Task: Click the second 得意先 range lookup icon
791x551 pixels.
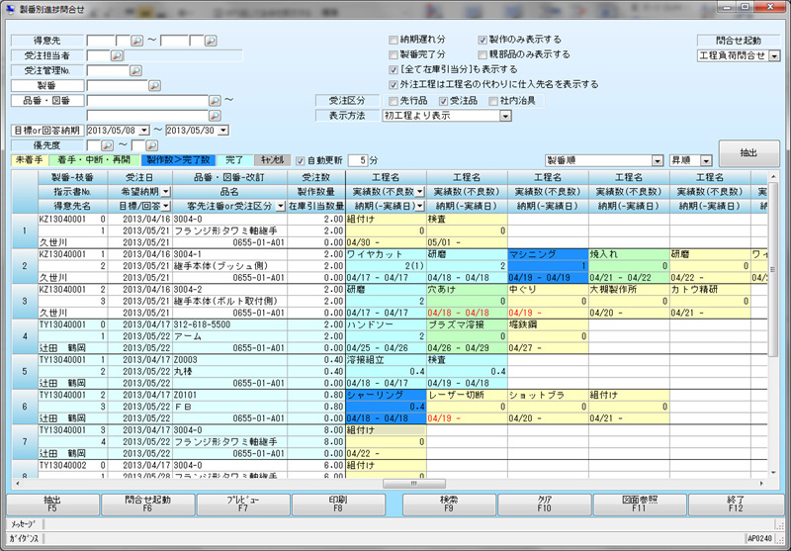Action: (210, 42)
